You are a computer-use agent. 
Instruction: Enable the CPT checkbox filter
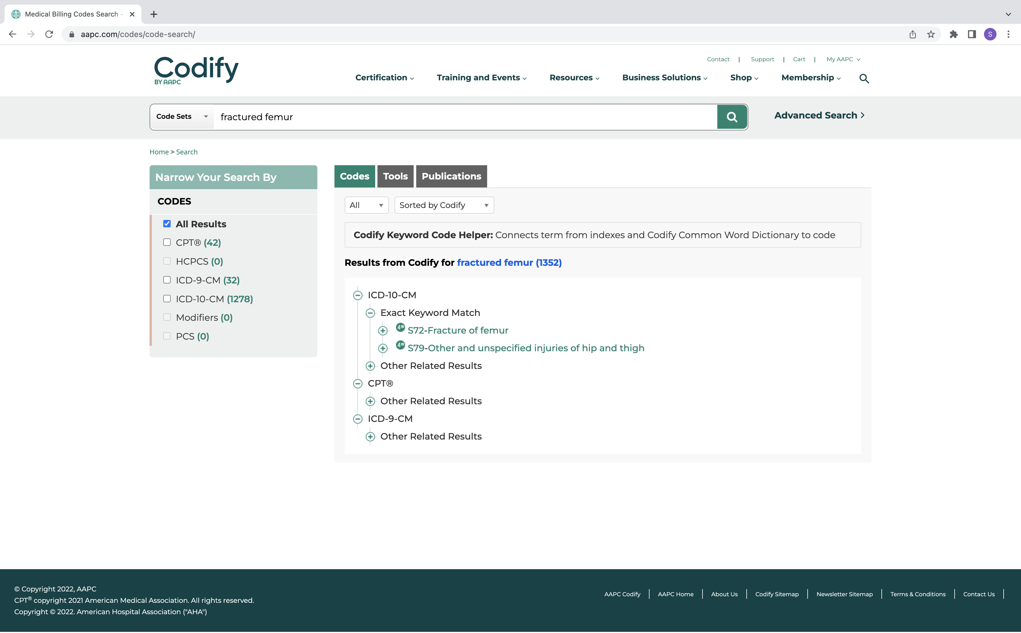coord(166,242)
